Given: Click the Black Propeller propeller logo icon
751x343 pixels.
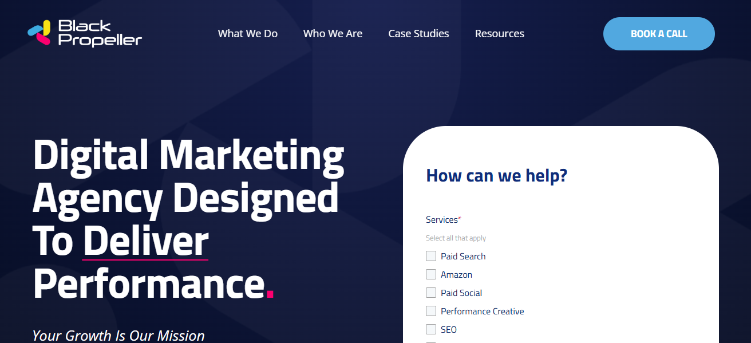Looking at the screenshot, I should (x=39, y=33).
